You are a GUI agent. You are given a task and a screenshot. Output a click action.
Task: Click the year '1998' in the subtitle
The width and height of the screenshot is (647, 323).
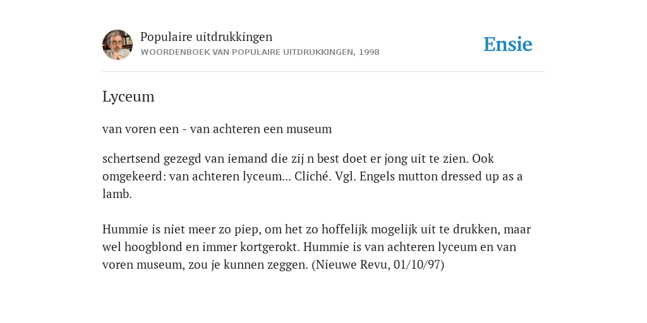tap(369, 52)
